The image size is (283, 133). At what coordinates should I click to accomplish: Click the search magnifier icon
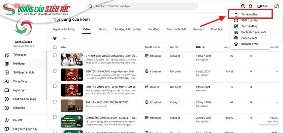90,6
